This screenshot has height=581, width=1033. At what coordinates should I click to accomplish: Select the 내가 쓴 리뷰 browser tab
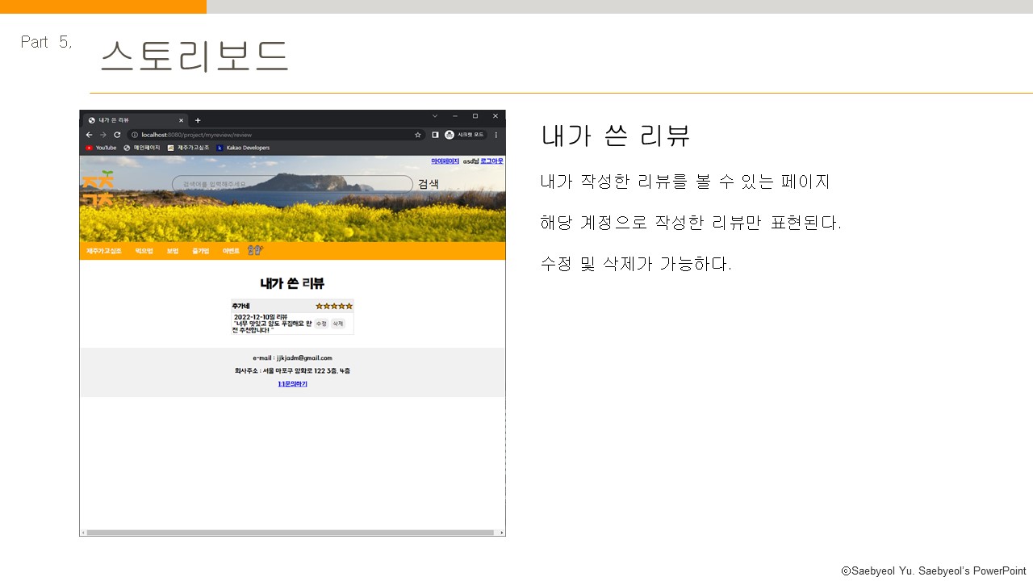tap(136, 120)
